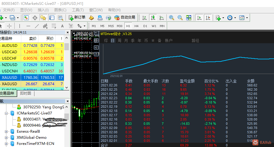Select the equidistant channel tool
Screen dimensions: 274x147
[45, 26]
